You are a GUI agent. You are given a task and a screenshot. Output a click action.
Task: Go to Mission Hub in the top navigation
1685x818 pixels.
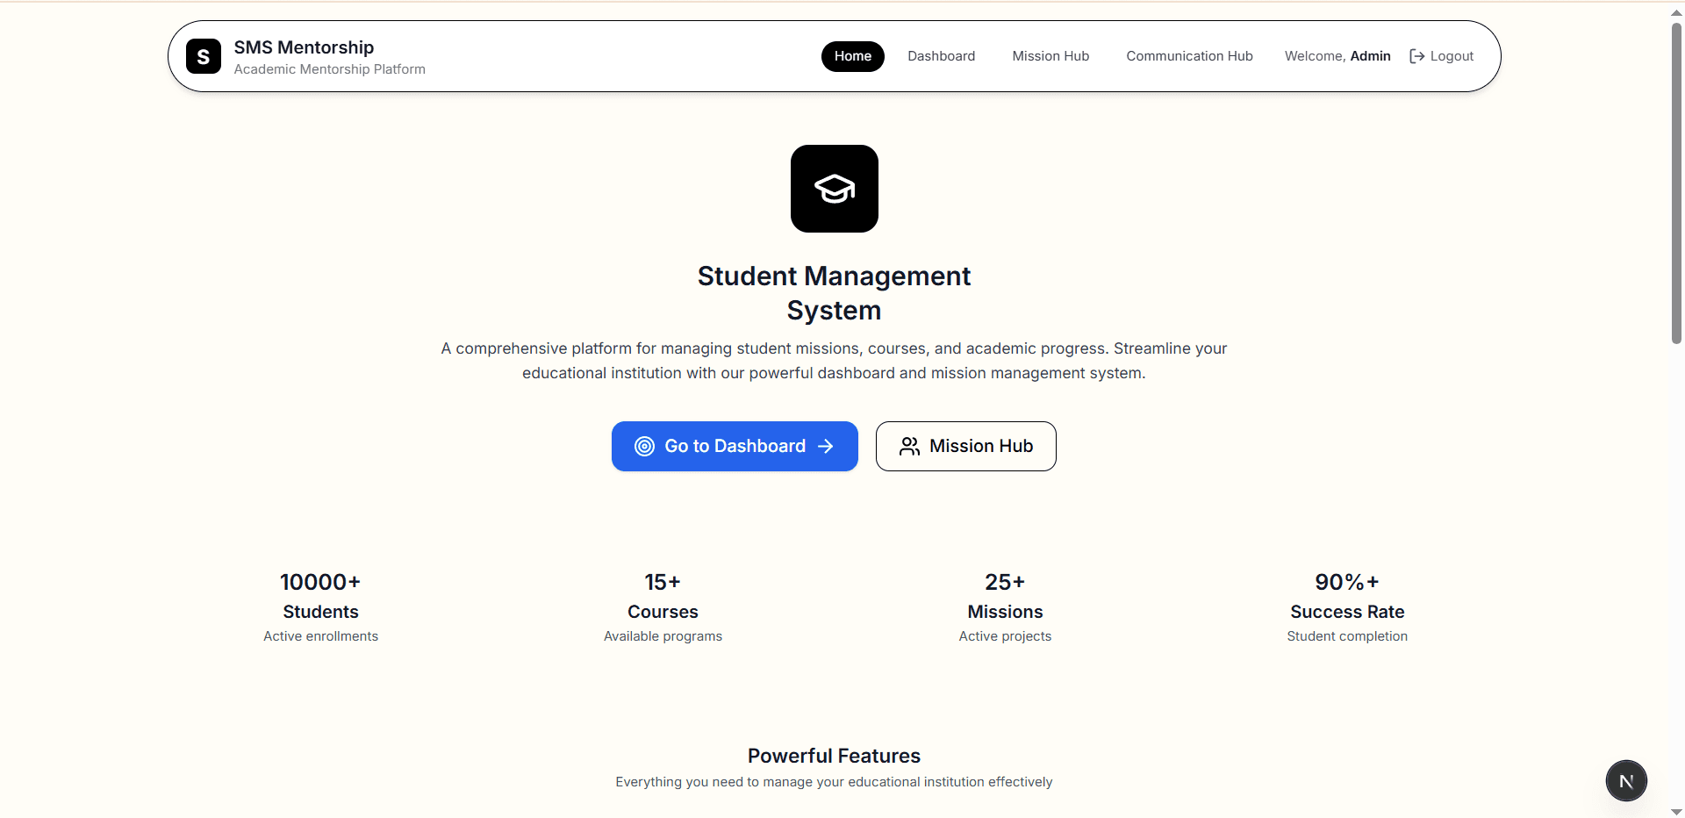click(1050, 56)
